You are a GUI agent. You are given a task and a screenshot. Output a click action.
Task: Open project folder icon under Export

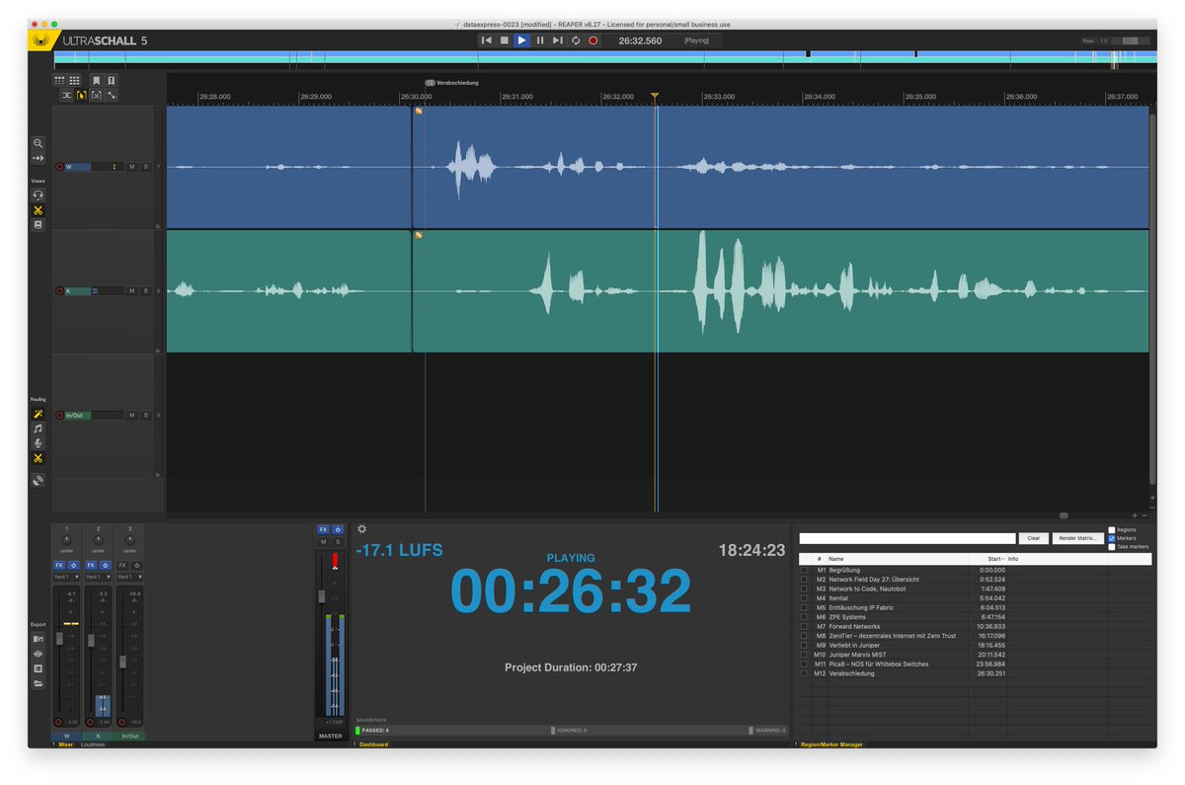coord(38,683)
